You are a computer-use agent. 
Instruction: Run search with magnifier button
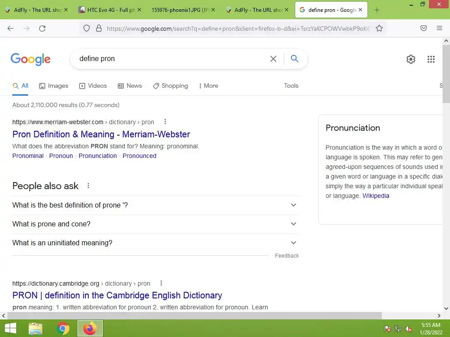[x=294, y=59]
